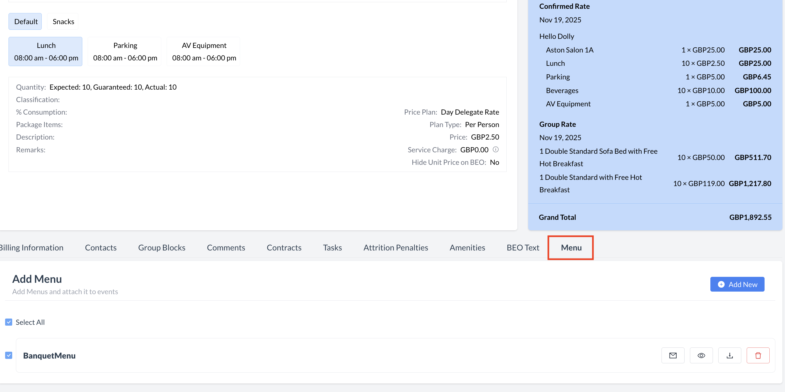Screen dimensions: 785x392
Task: Switch to Attrition Penalties tab
Action: (395, 247)
